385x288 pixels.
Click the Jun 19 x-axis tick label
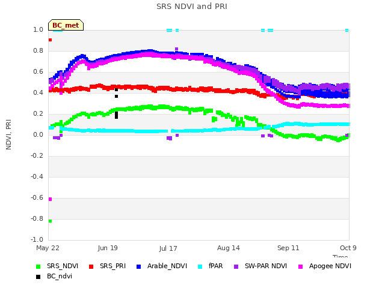click(x=108, y=248)
